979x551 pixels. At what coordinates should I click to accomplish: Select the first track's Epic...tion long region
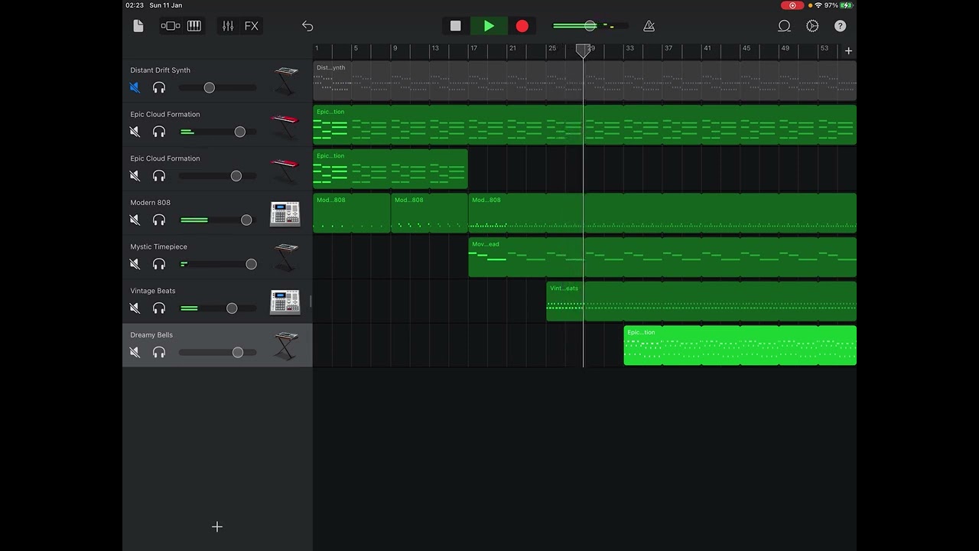coord(584,125)
